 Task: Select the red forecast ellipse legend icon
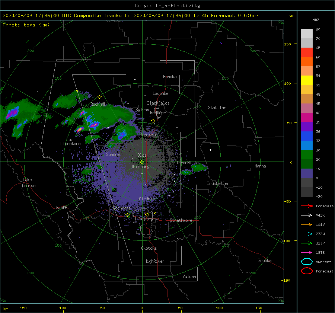tap(307, 271)
